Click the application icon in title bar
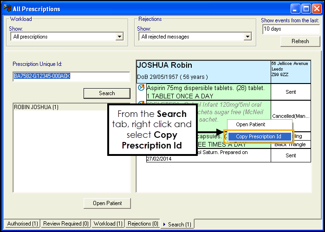Image resolution: width=325 pixels, height=232 pixels. [x=6, y=9]
